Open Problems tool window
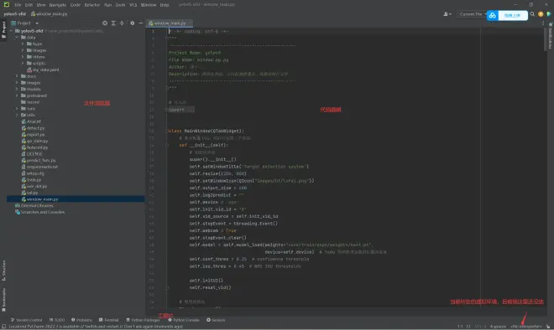Viewport: 554px width, 330px height. click(81, 320)
